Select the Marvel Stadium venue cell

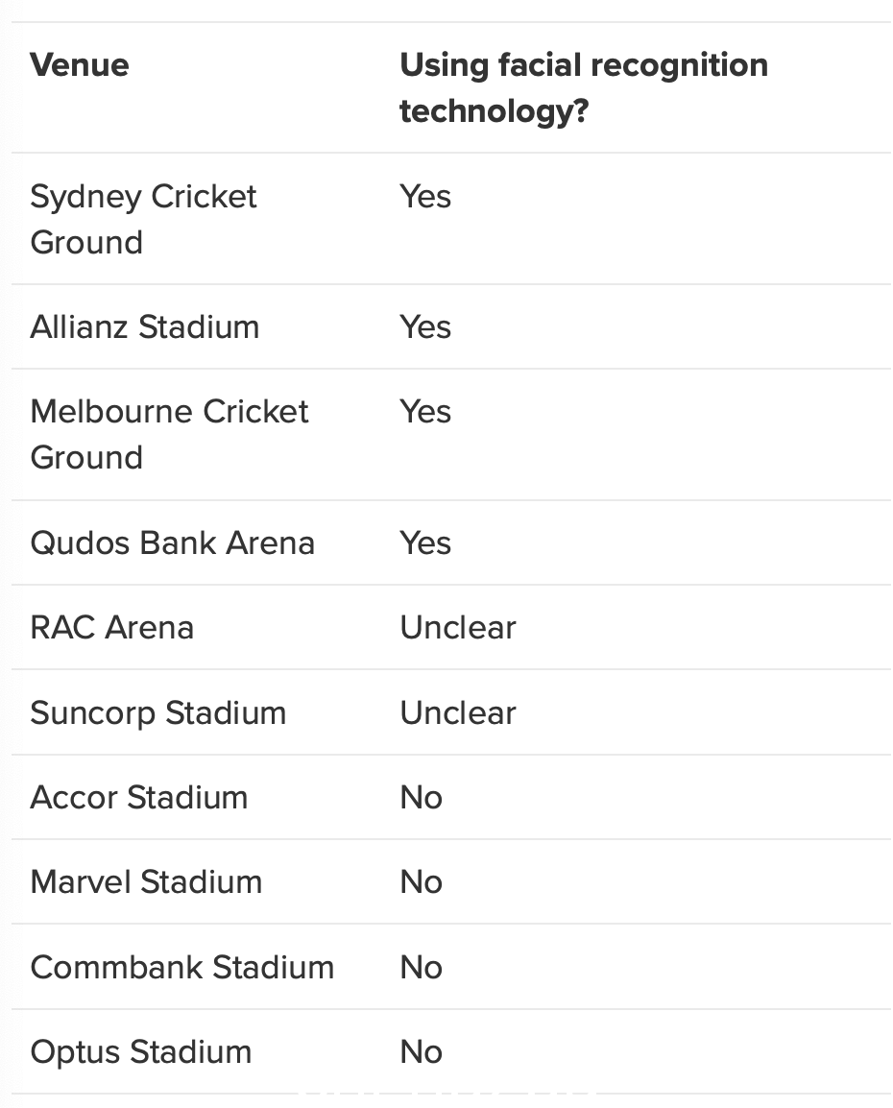click(146, 882)
